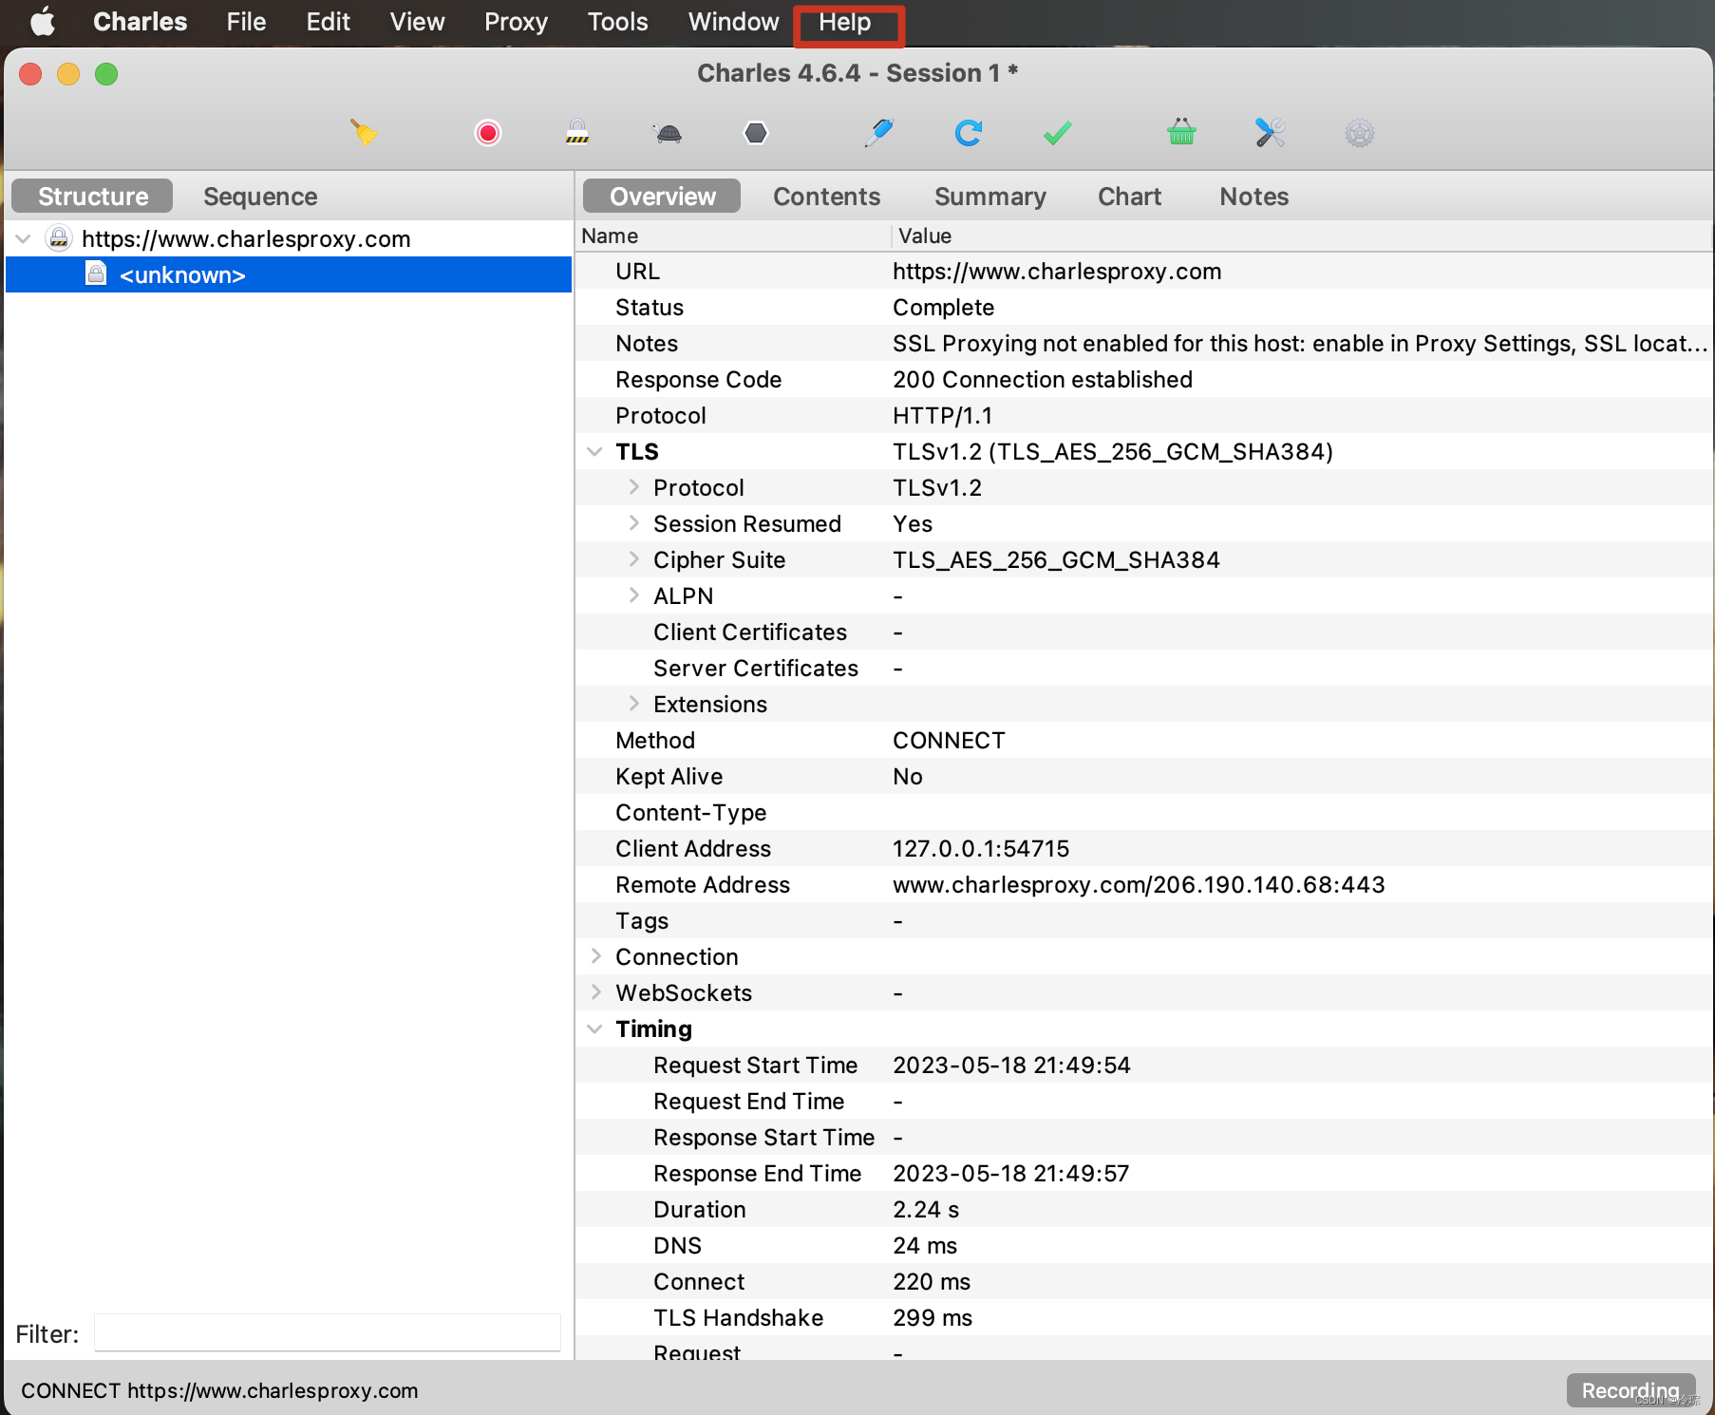Screen dimensions: 1715x1415
Task: Open the Help menu
Action: [845, 22]
